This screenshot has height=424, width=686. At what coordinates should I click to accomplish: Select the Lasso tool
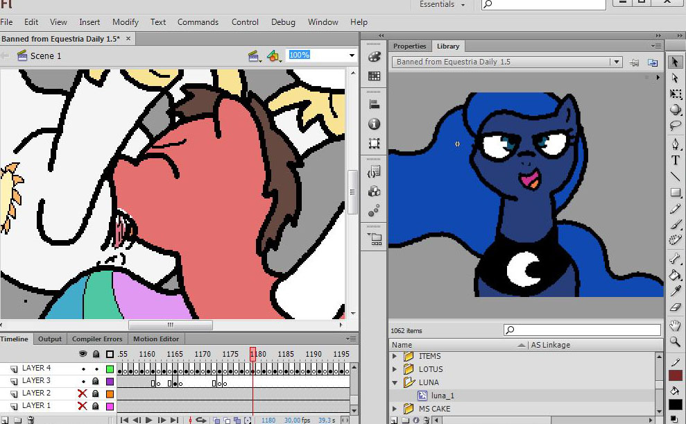click(675, 126)
